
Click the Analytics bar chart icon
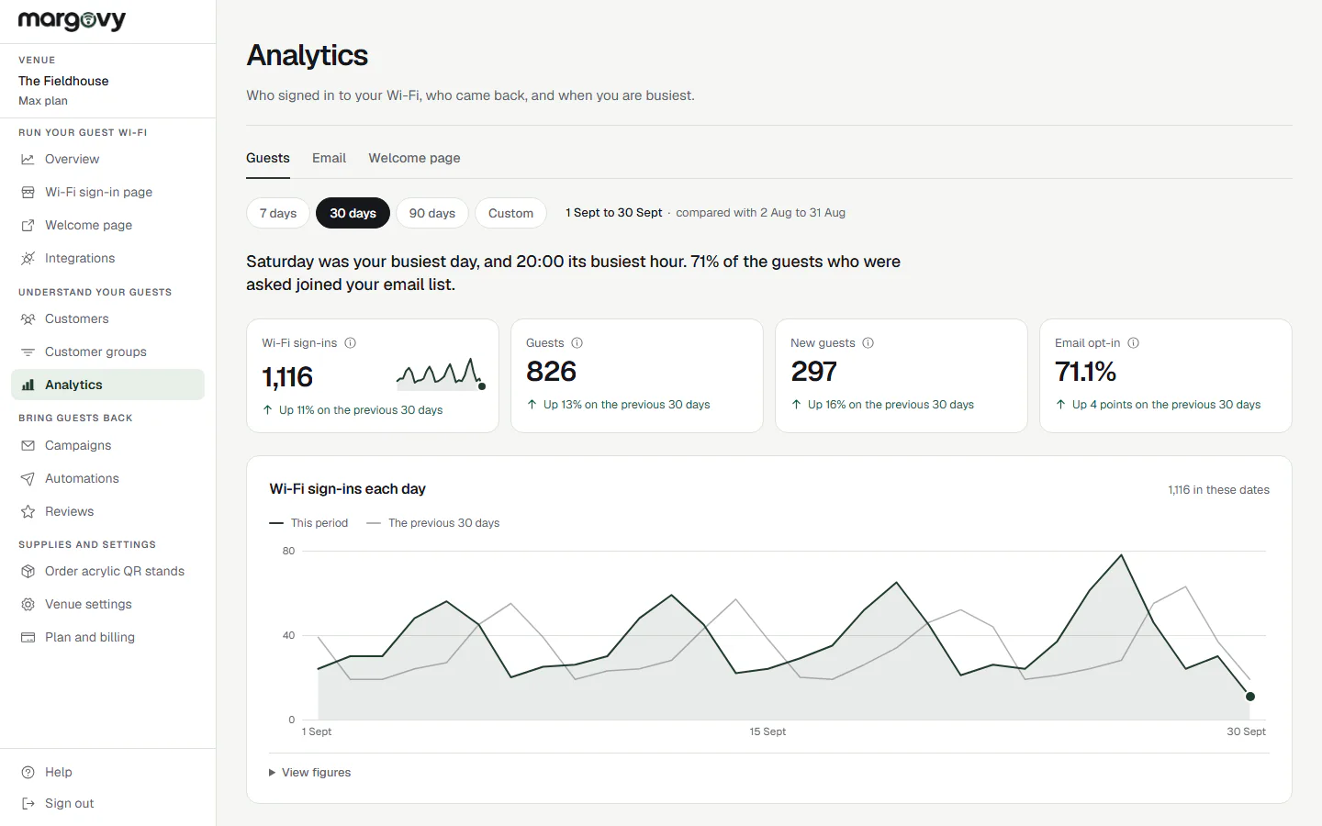coord(28,385)
